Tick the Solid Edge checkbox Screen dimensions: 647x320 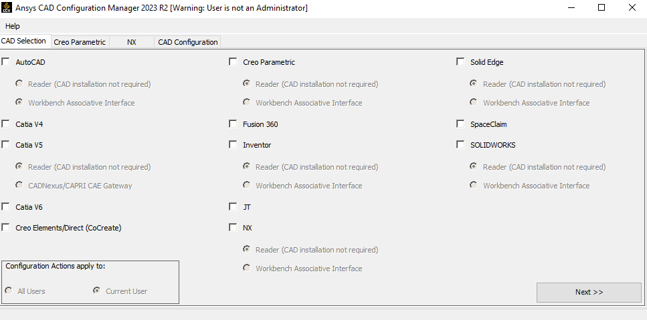(460, 61)
